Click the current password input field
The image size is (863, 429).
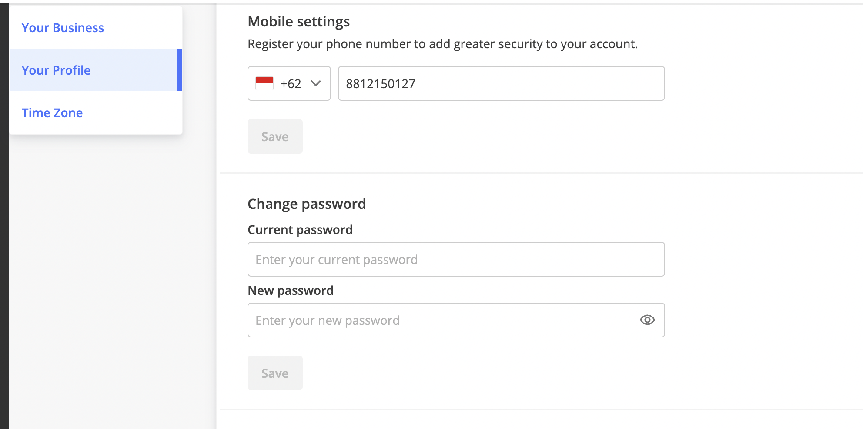pos(456,259)
